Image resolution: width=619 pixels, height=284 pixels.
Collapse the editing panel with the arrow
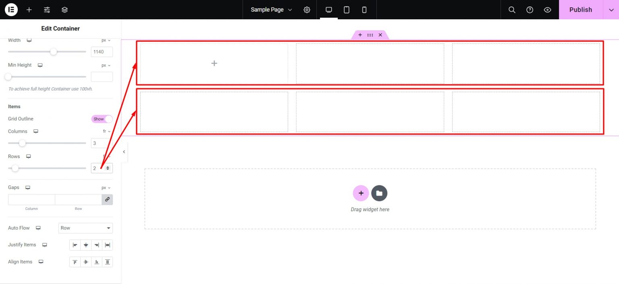[x=124, y=152]
